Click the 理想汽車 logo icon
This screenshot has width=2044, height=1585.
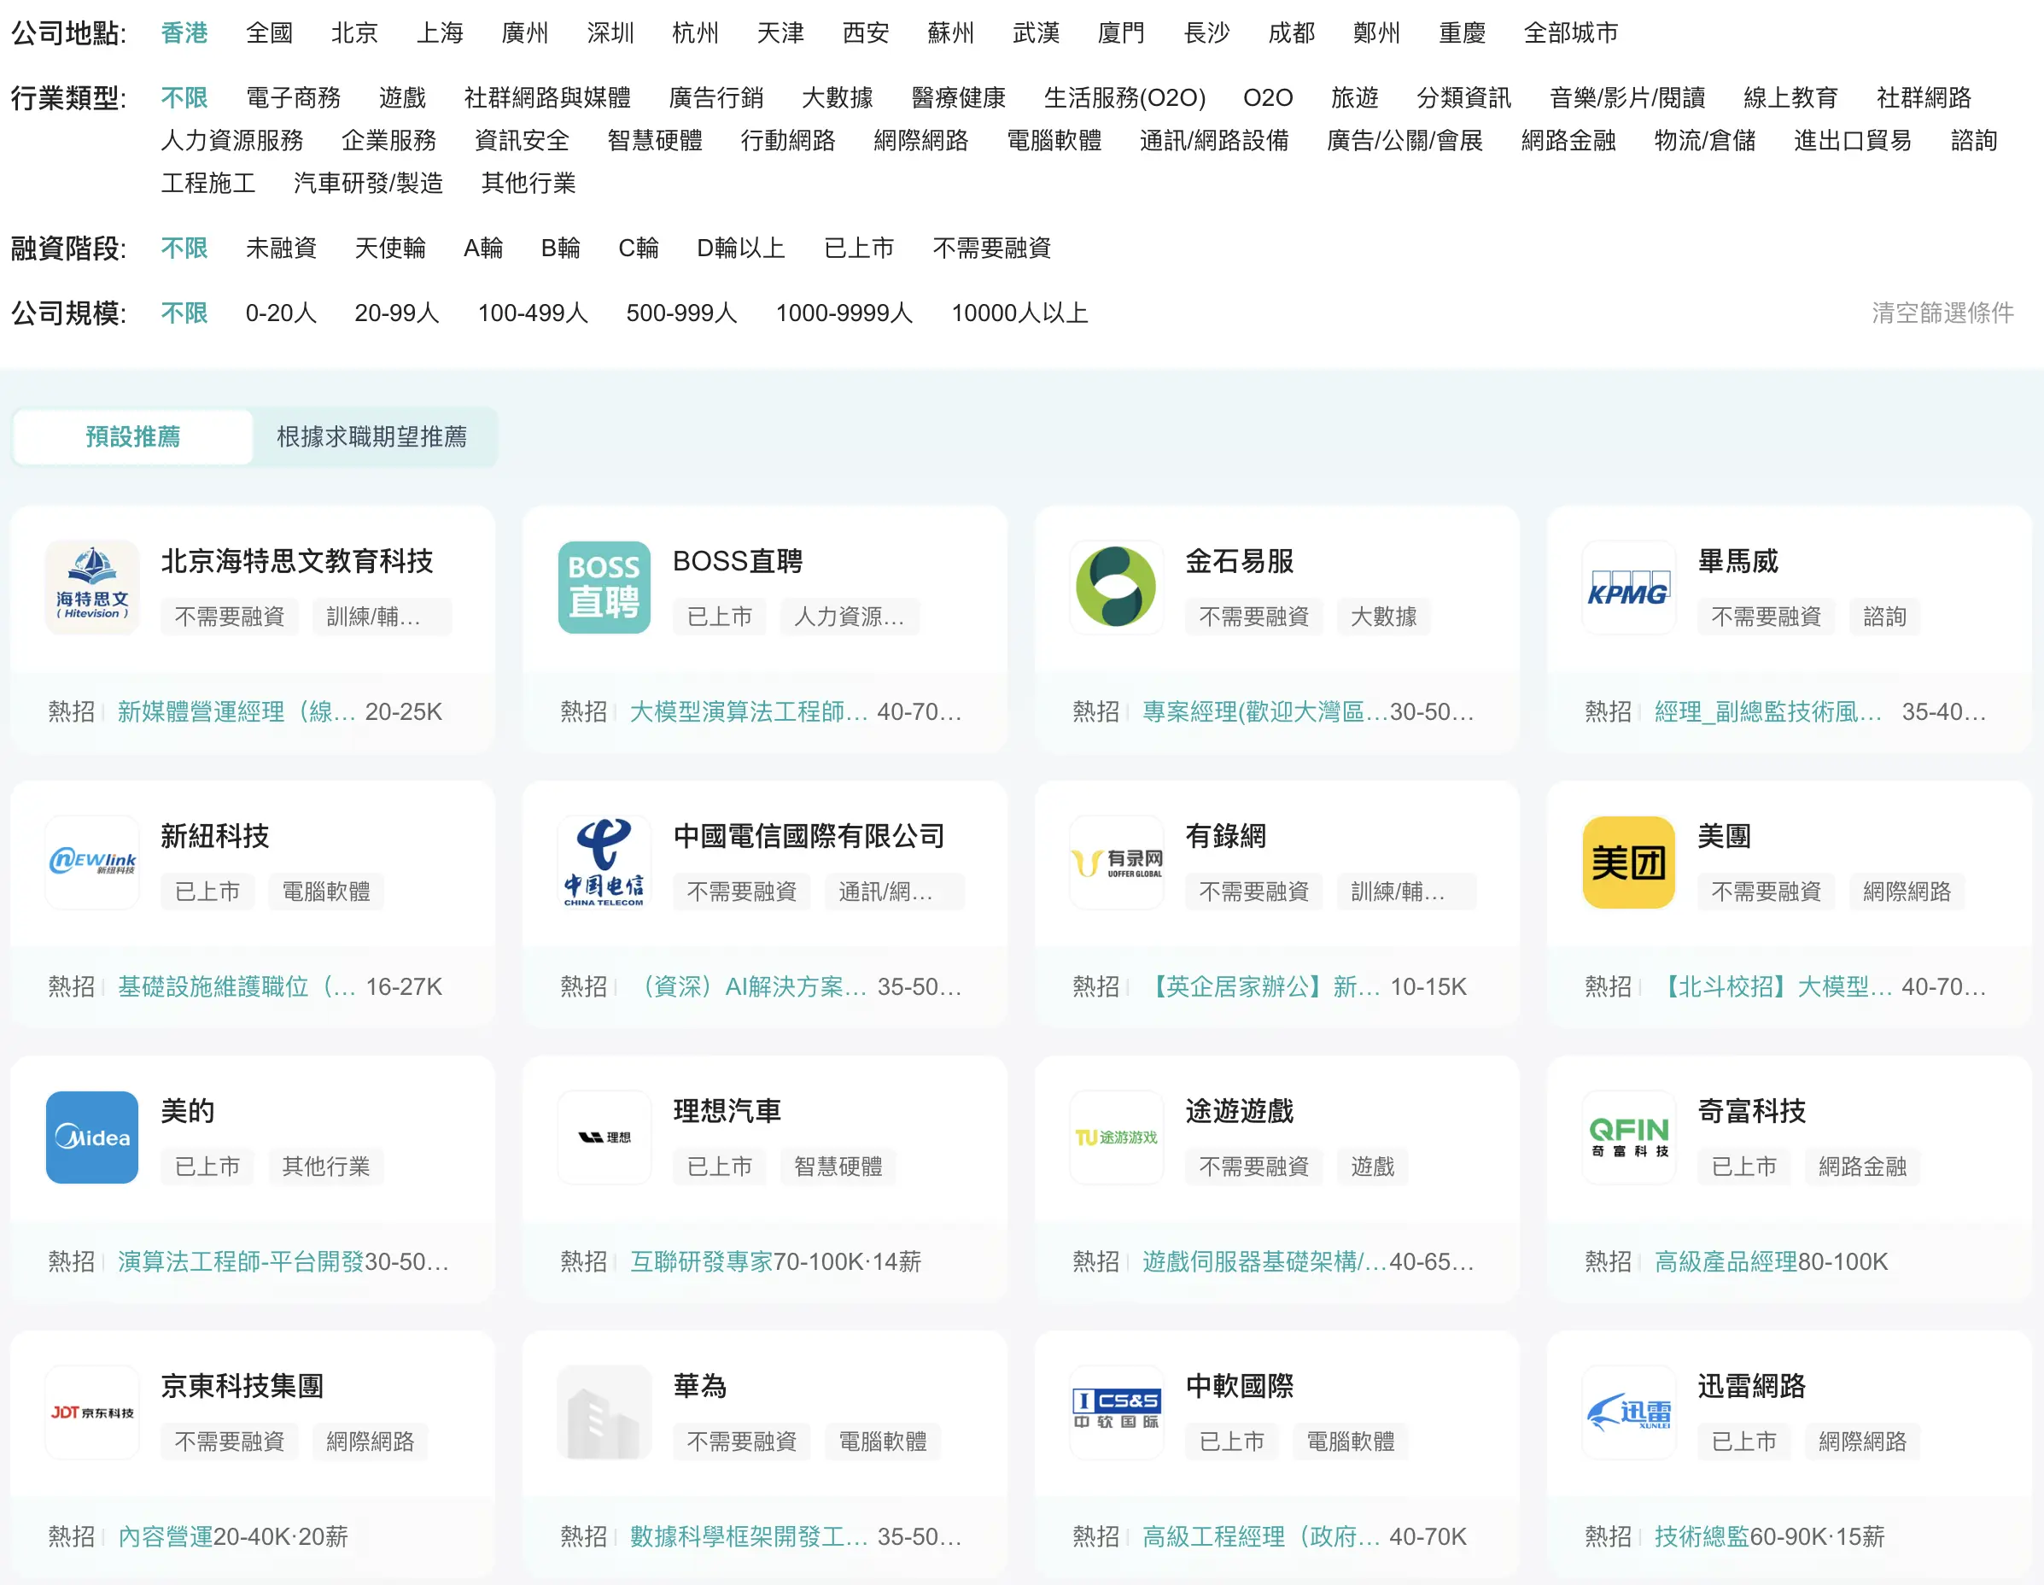[604, 1138]
